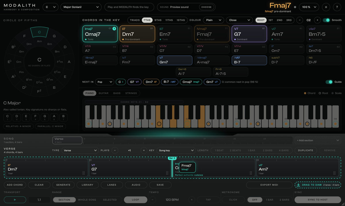Switch to the STRINGS instrument tab
Viewport: 345px width, 206px height.
[x=131, y=93]
